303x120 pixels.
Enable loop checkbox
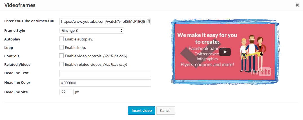[61, 47]
